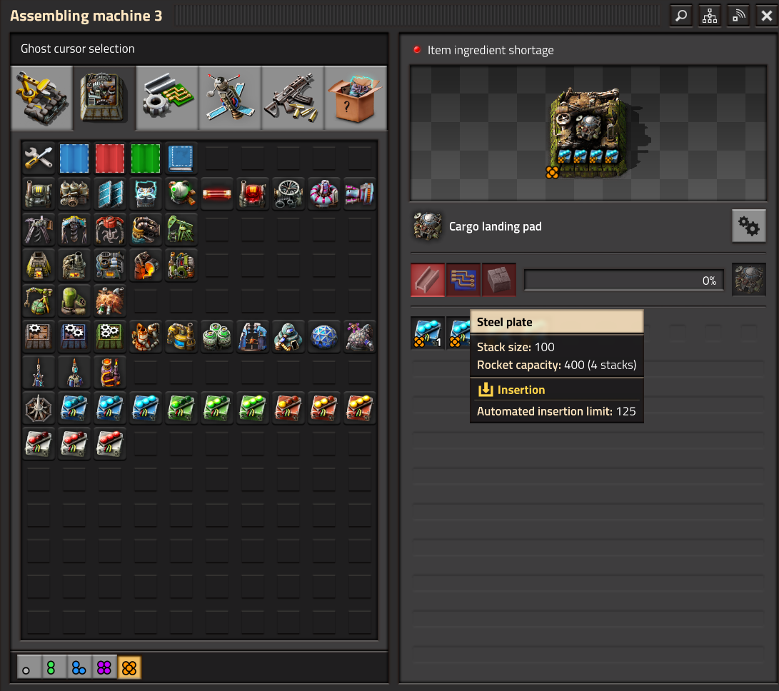
Task: Select the nuclear reactor item
Action: (x=181, y=193)
